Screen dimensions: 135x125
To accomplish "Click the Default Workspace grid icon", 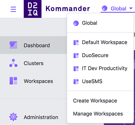I will click(x=76, y=42).
